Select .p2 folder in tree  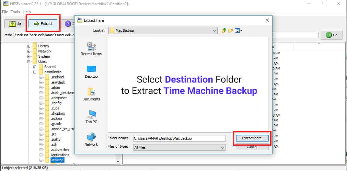pos(53,134)
